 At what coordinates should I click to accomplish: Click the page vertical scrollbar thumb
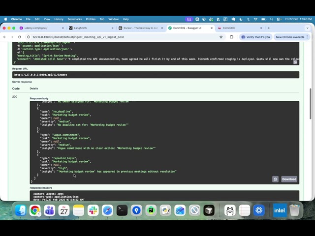click(x=311, y=104)
